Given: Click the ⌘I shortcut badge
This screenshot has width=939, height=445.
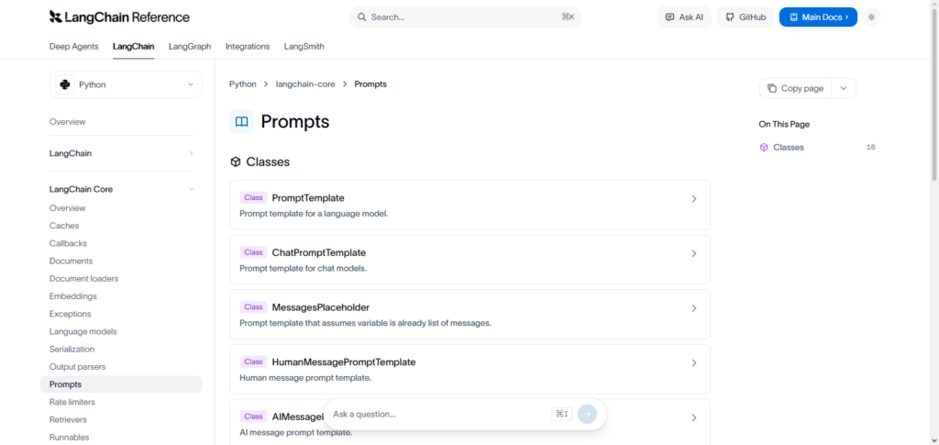Looking at the screenshot, I should (x=562, y=414).
